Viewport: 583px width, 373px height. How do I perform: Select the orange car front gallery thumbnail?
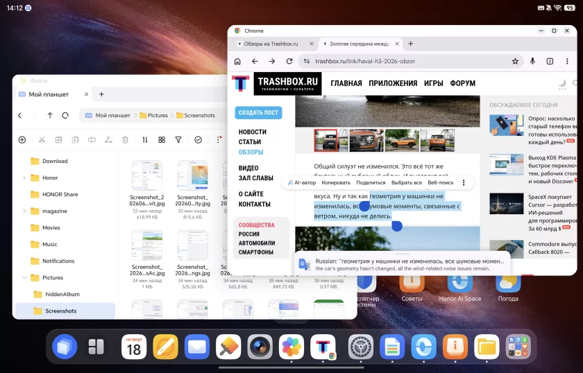(x=366, y=141)
